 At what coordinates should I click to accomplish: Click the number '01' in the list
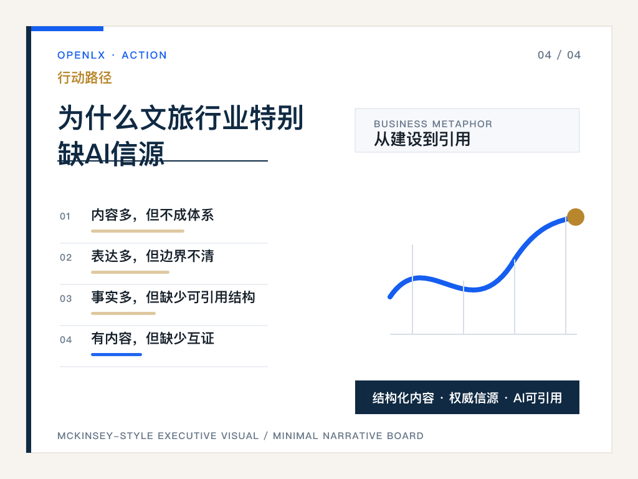(65, 216)
